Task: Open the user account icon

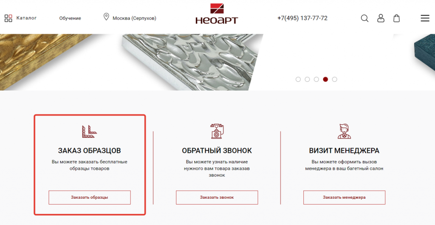Action: [381, 18]
